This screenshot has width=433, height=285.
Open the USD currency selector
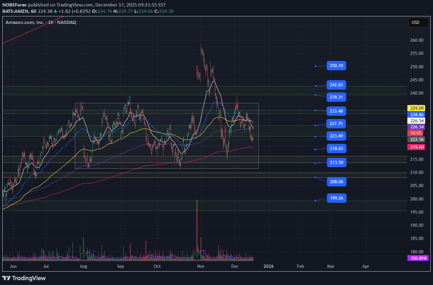click(418, 22)
